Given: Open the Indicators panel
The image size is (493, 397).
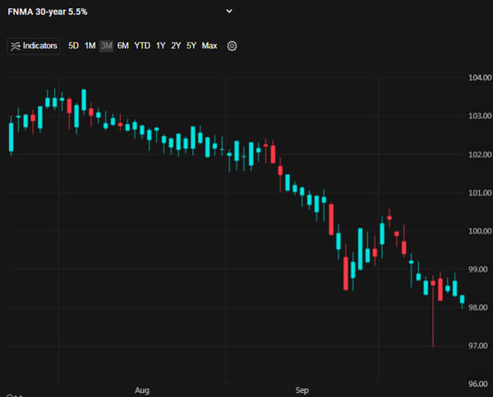Looking at the screenshot, I should [x=34, y=46].
